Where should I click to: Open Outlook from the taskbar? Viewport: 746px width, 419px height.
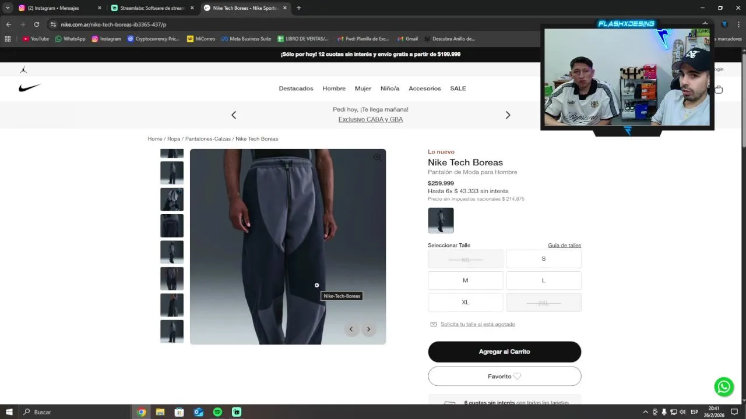[198, 412]
